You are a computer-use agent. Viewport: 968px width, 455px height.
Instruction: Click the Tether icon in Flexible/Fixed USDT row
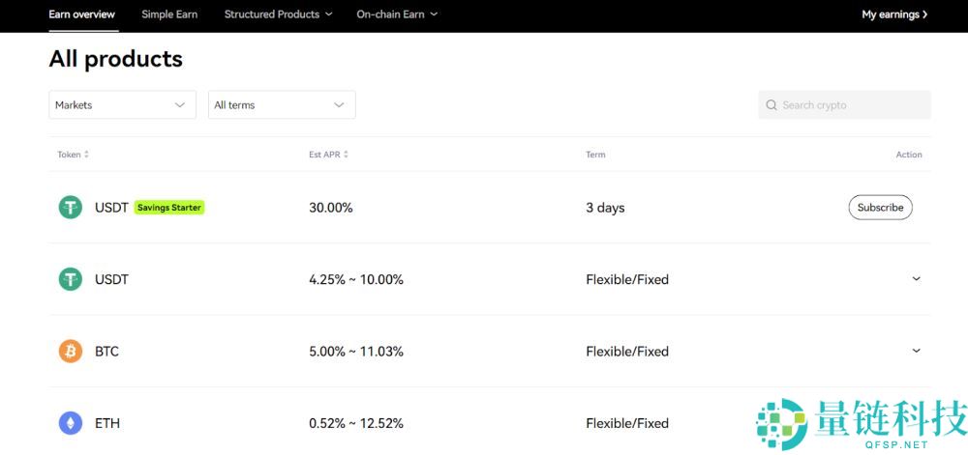pos(71,279)
